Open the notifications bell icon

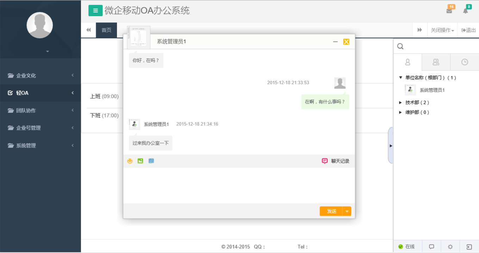tap(465, 11)
